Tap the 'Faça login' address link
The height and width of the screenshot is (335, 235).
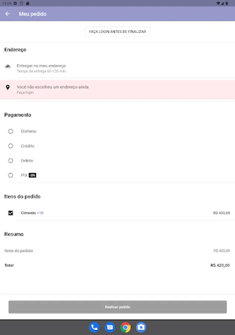coord(25,92)
